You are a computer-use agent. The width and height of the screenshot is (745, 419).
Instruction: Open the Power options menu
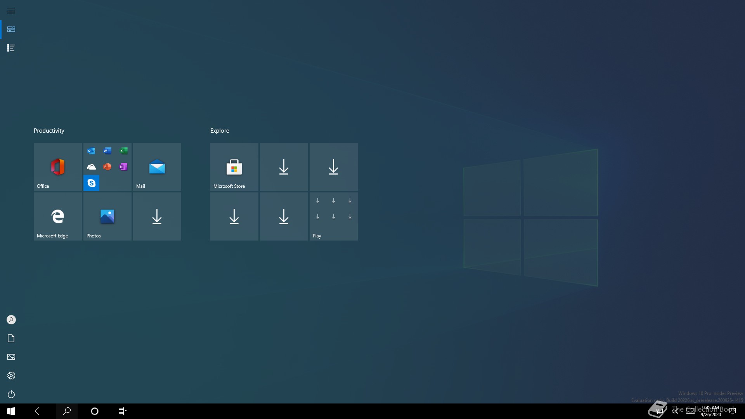point(11,394)
